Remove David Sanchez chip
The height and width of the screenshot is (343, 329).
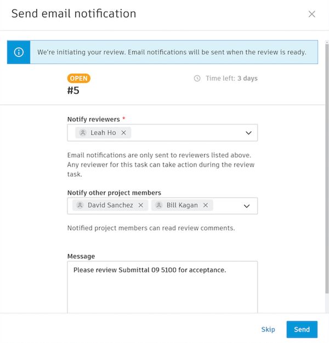pos(141,205)
